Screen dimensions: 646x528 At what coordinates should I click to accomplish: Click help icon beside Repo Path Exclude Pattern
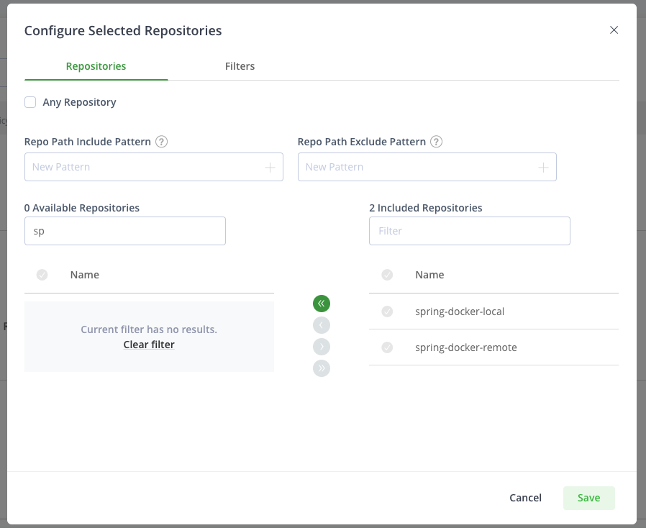(436, 142)
